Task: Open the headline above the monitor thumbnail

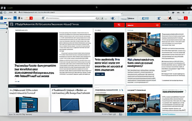Action: click(x=24, y=92)
